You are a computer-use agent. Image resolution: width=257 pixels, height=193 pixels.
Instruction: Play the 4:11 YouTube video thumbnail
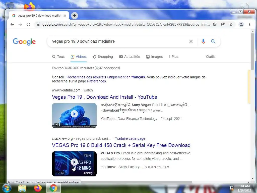click(74, 116)
